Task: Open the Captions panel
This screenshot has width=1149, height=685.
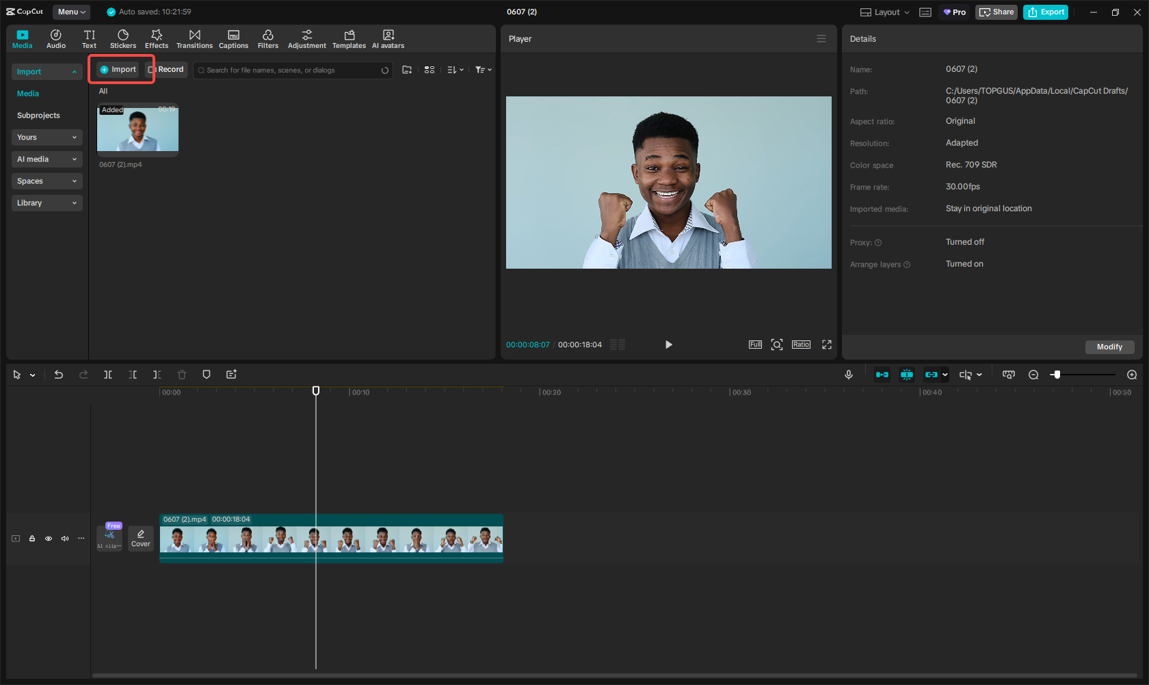Action: pyautogui.click(x=233, y=38)
